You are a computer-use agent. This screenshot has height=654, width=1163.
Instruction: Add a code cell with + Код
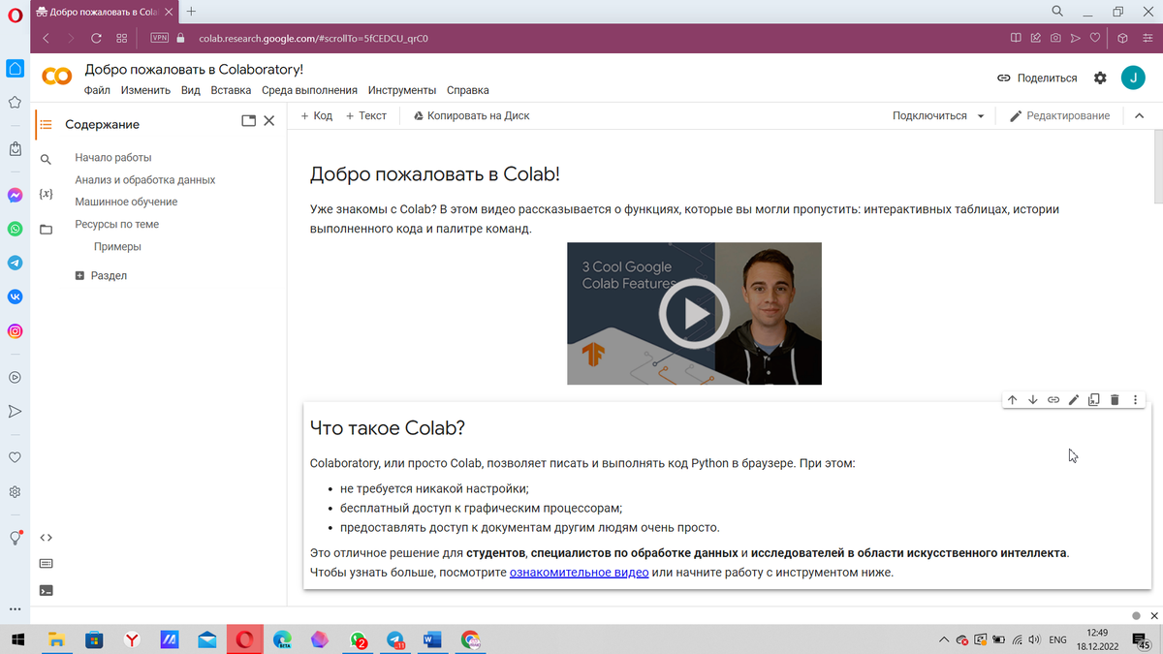[316, 115]
